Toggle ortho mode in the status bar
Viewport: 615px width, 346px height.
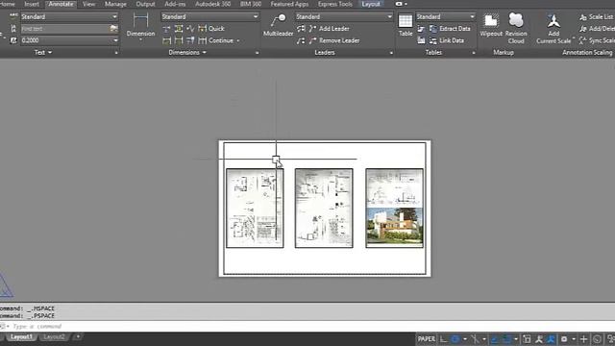click(x=444, y=339)
